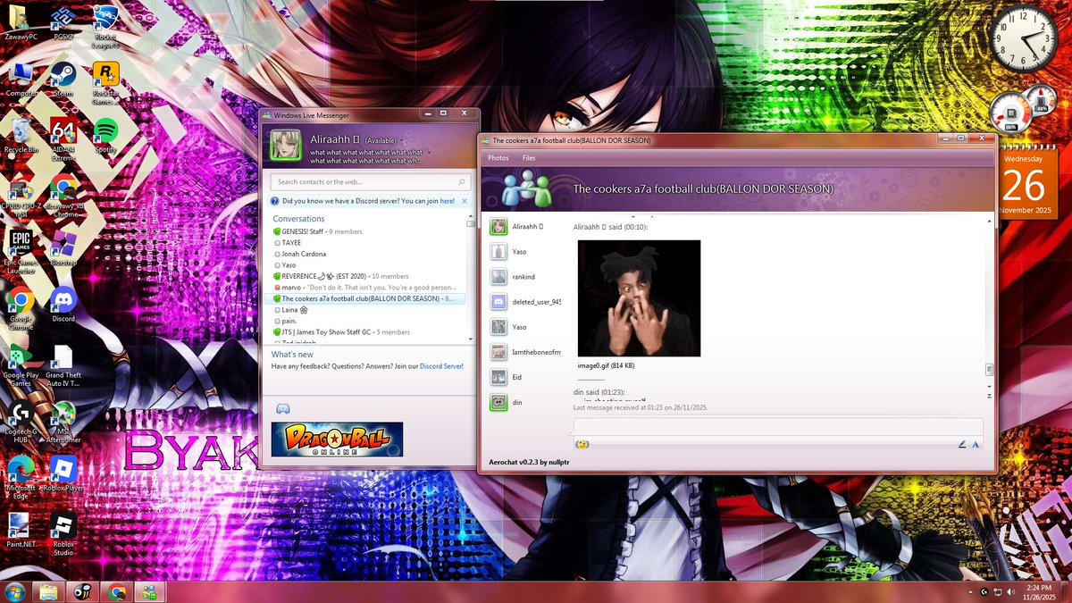1072x603 pixels.
Task: Open image0.gif thumbnail in chat
Action: click(x=639, y=298)
